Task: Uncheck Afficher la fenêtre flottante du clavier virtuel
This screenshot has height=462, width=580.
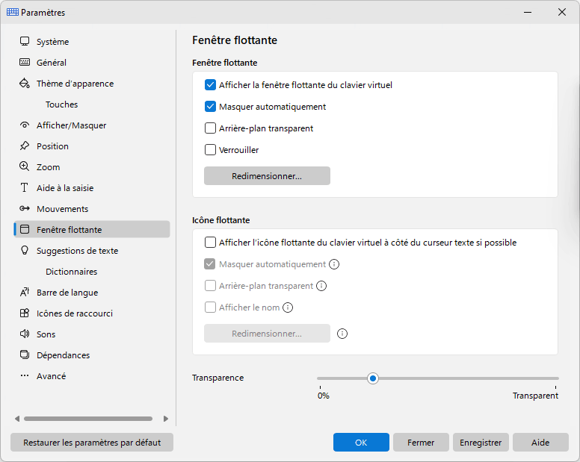Action: coord(210,85)
